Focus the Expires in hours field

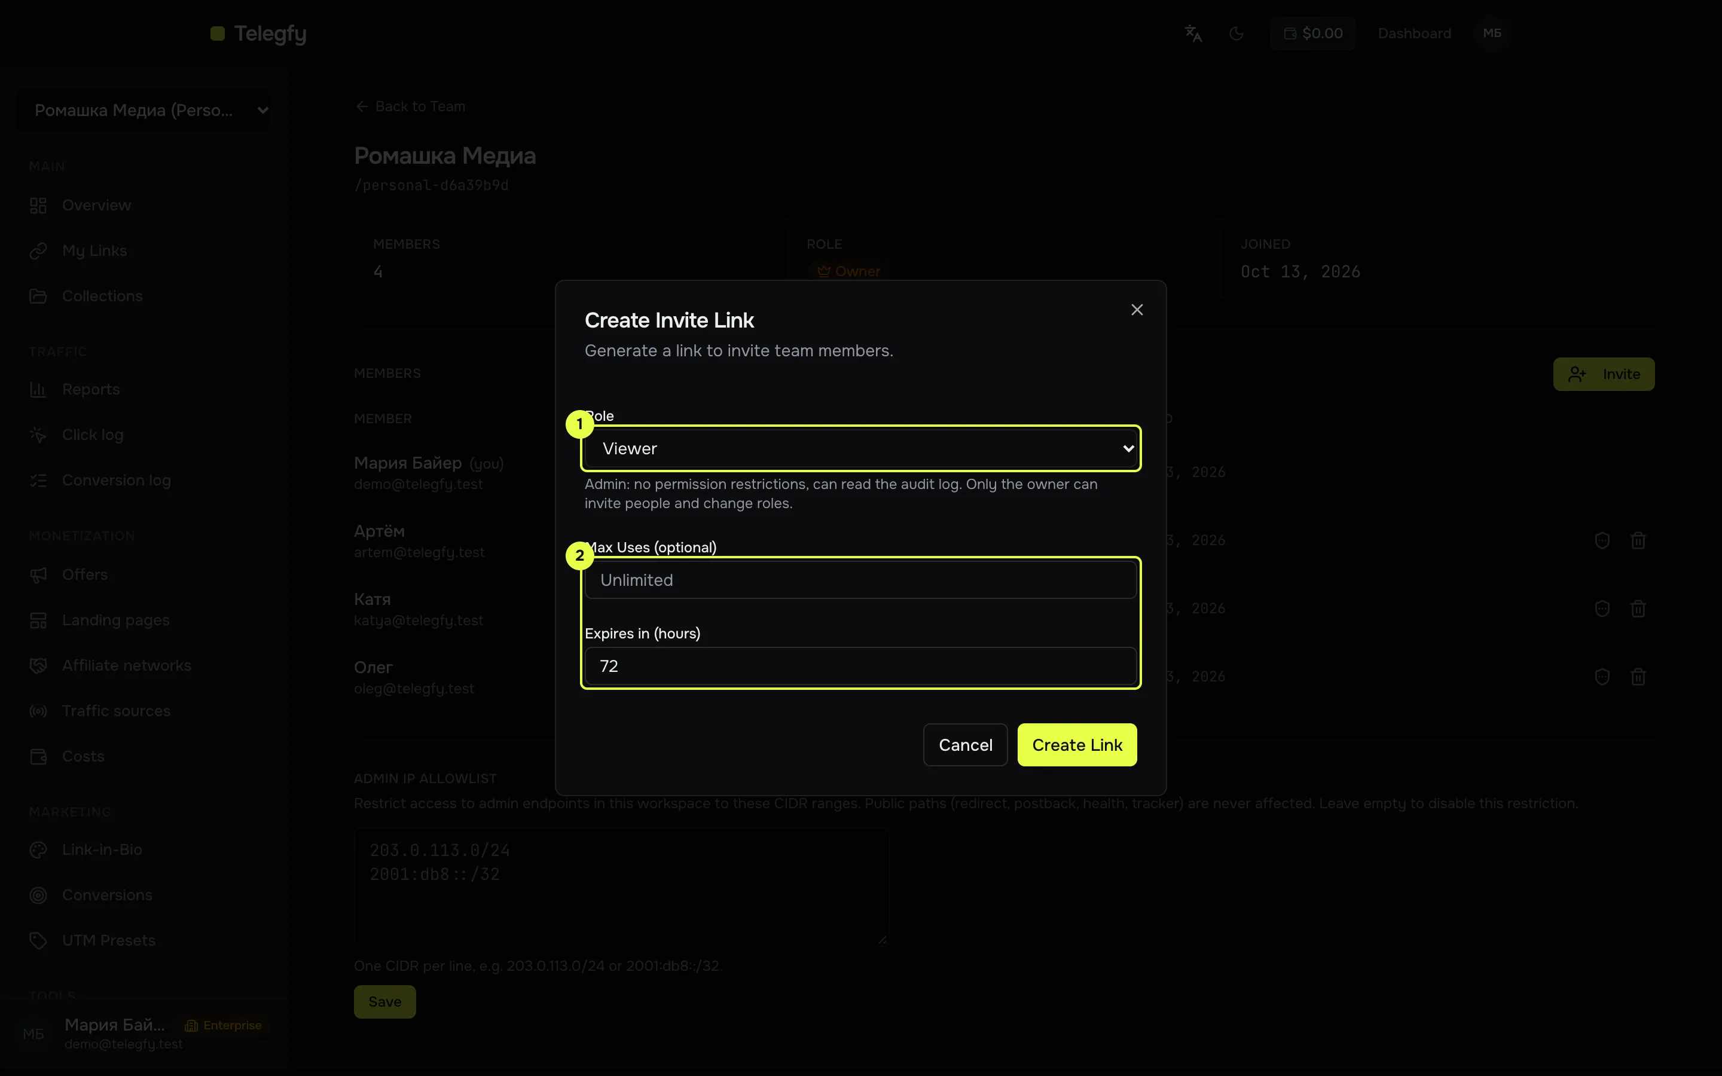click(860, 666)
